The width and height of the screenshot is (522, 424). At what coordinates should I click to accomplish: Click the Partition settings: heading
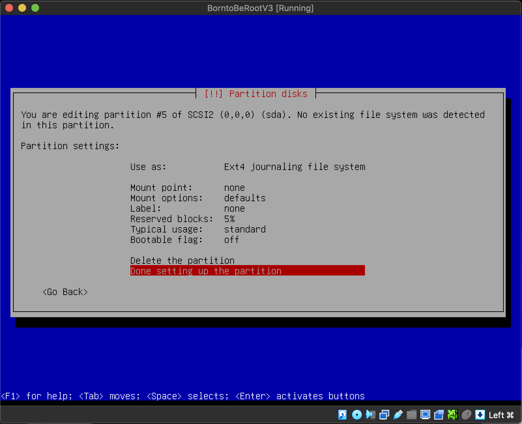pyautogui.click(x=70, y=146)
